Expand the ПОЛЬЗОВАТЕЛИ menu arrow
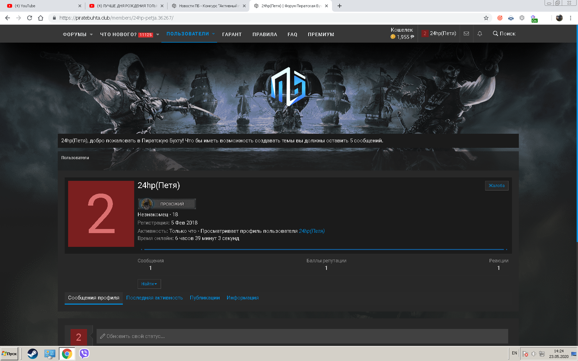 (x=213, y=34)
